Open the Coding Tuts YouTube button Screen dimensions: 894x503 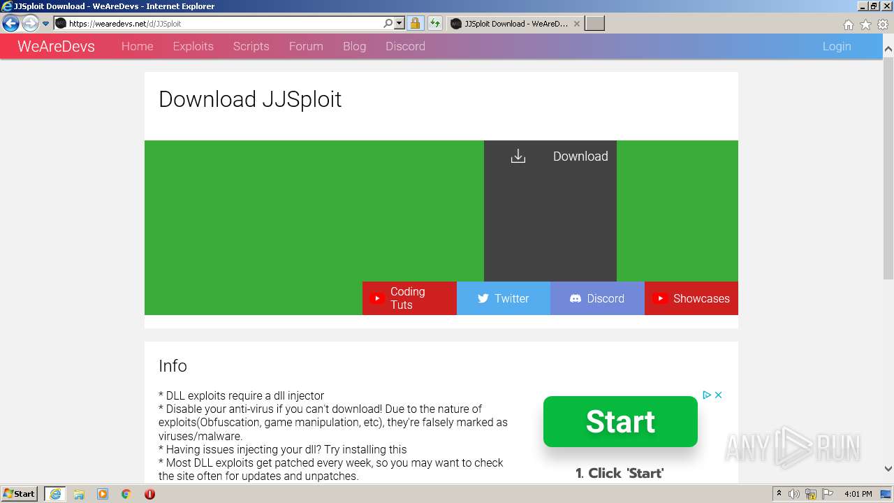point(409,298)
